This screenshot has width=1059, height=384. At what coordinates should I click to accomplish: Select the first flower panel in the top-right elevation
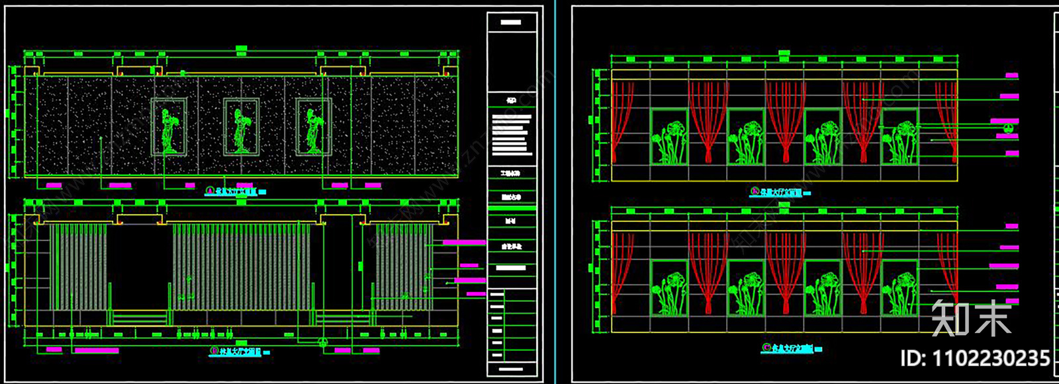[x=669, y=136]
